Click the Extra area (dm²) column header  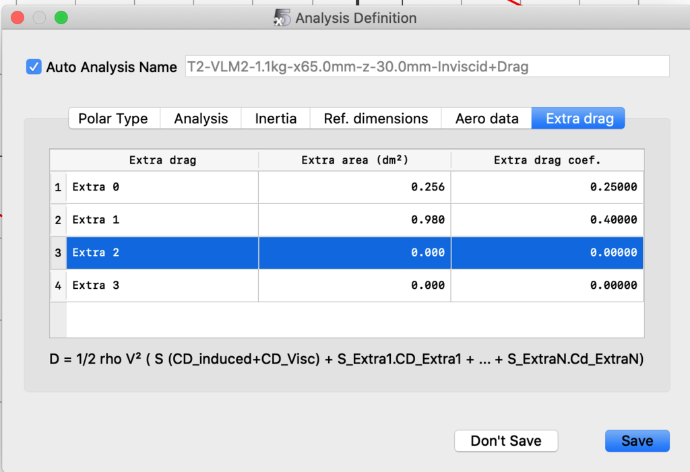(354, 160)
